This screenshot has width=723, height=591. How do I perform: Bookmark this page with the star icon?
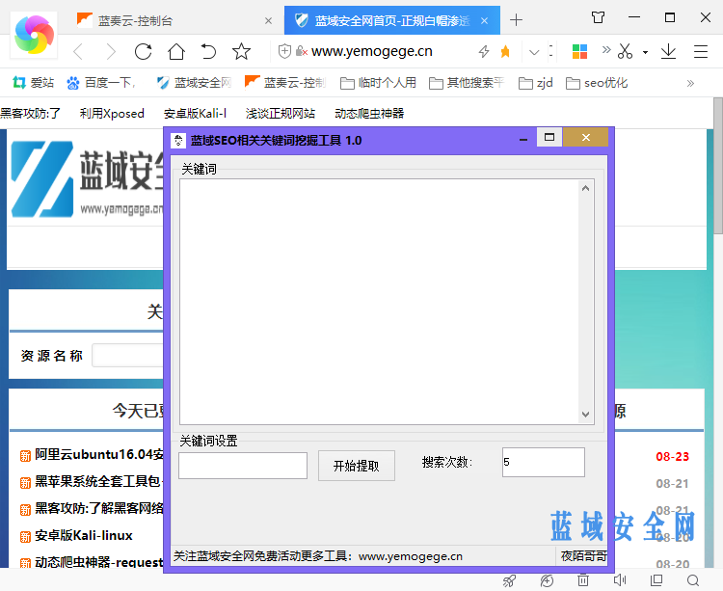click(241, 52)
